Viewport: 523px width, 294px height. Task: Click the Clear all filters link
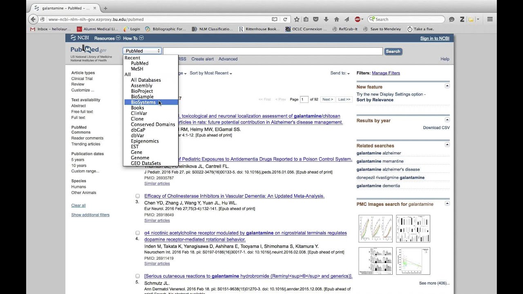78,205
